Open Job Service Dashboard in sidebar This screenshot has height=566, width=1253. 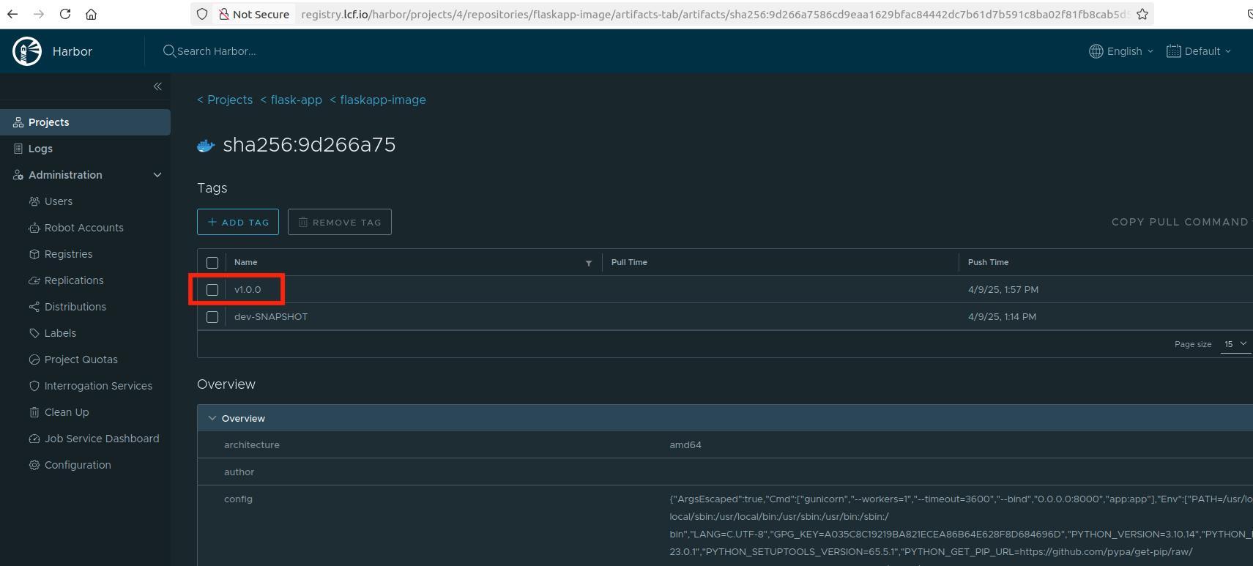[x=101, y=439]
